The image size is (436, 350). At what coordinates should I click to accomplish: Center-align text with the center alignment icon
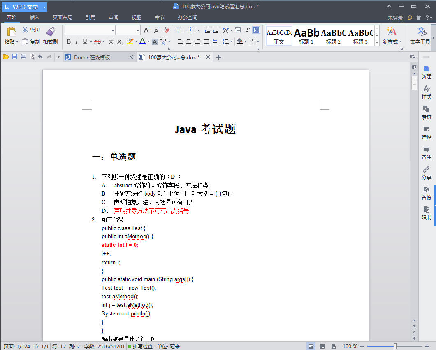pos(189,41)
